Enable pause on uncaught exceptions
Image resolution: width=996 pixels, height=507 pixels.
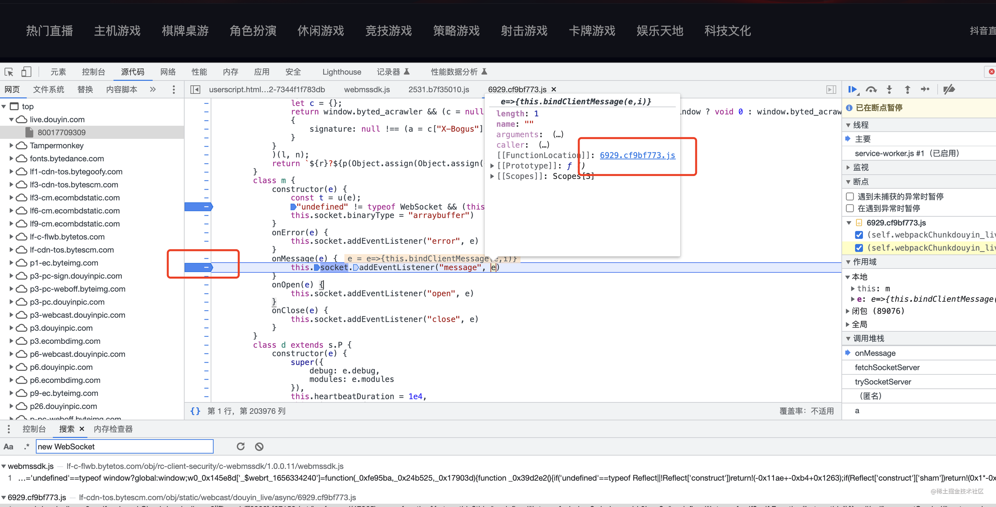tap(850, 196)
